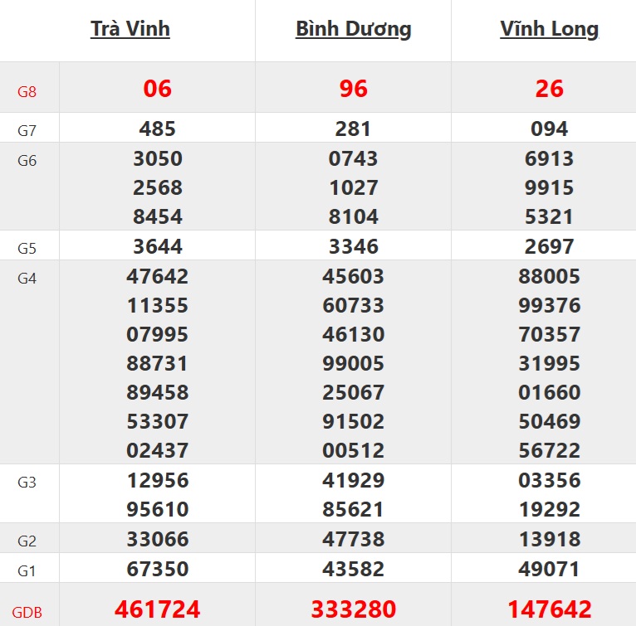Select G3 result 41929 under Bình Dương

click(353, 480)
